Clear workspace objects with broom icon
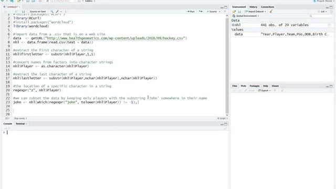The image size is (336, 189). (x=271, y=12)
